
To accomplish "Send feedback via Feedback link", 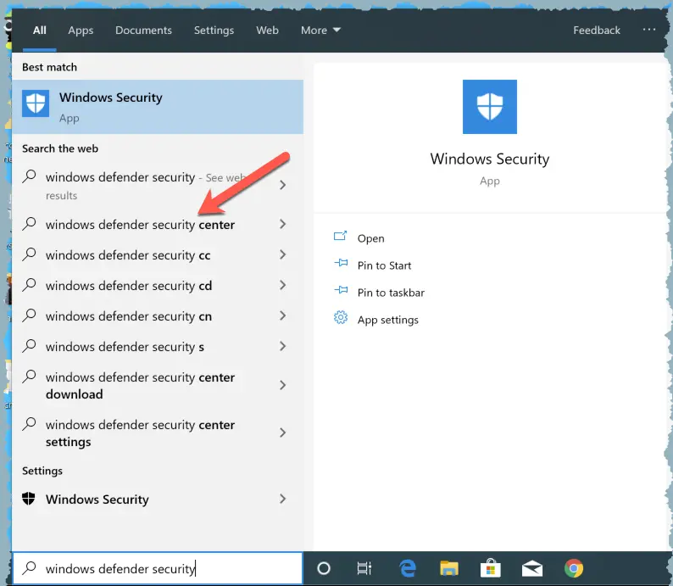I will (597, 30).
